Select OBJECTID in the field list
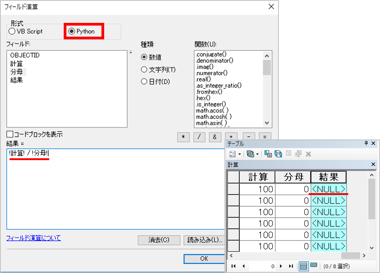The image size is (380, 273). coord(25,55)
